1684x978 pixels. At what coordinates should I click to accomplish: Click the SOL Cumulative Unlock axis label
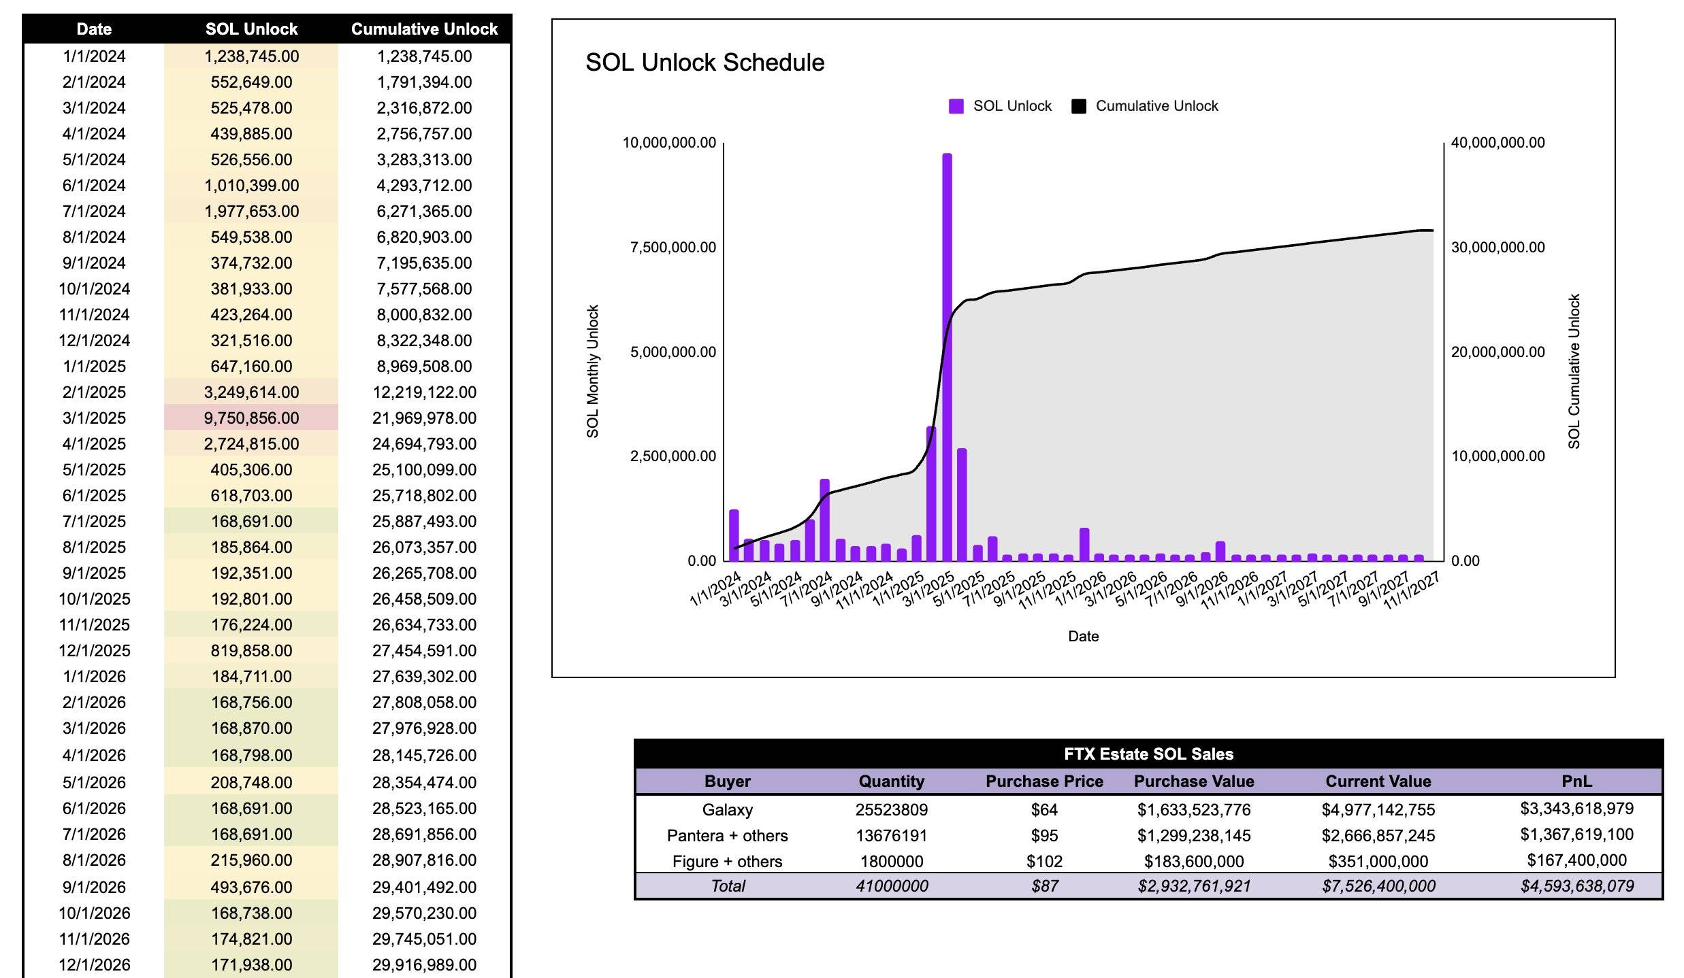click(x=1574, y=371)
